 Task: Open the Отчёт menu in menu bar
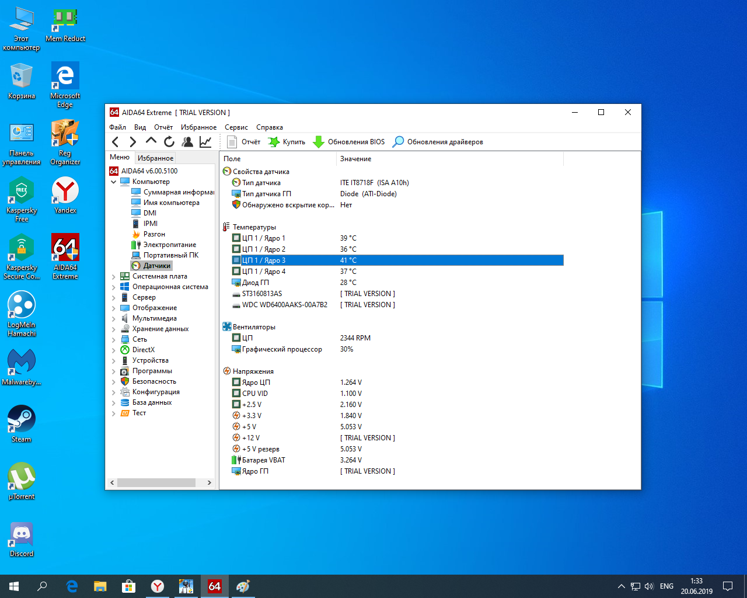click(x=163, y=127)
